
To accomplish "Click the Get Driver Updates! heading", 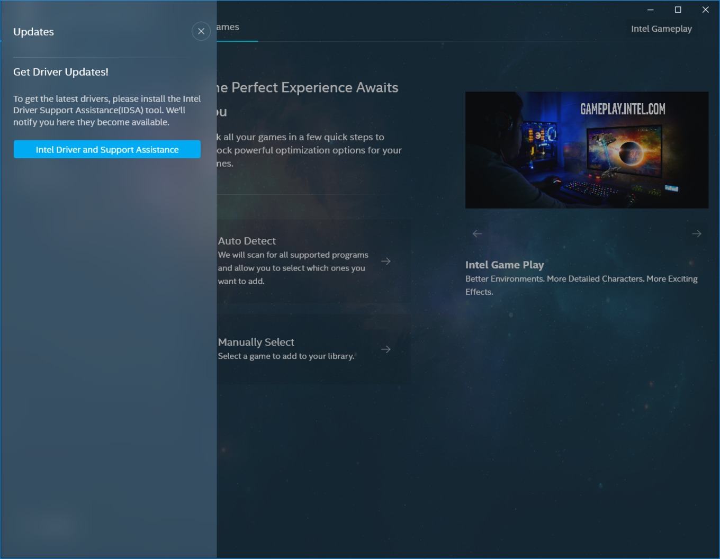I will [x=61, y=72].
